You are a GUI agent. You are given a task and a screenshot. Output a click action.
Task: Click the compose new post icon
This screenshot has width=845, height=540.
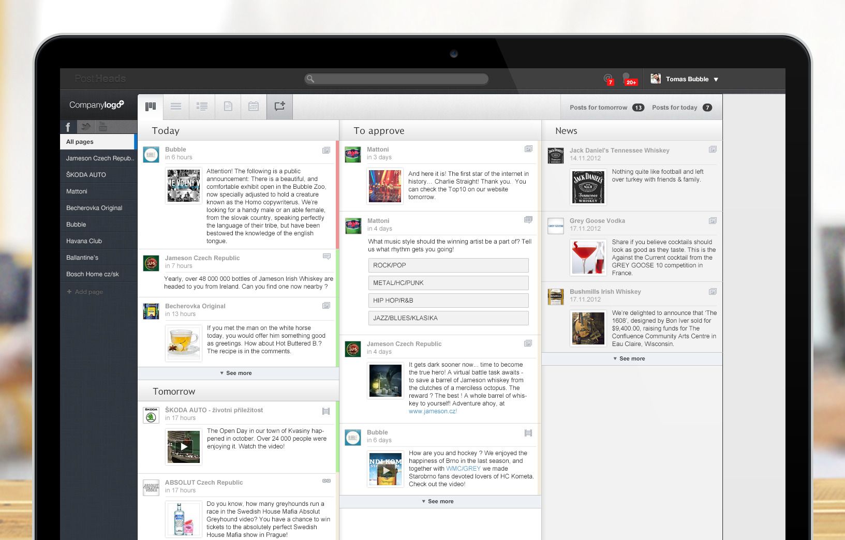coord(279,107)
